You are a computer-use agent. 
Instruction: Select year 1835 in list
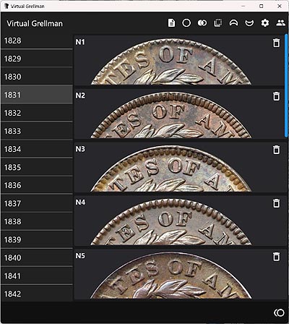point(37,167)
